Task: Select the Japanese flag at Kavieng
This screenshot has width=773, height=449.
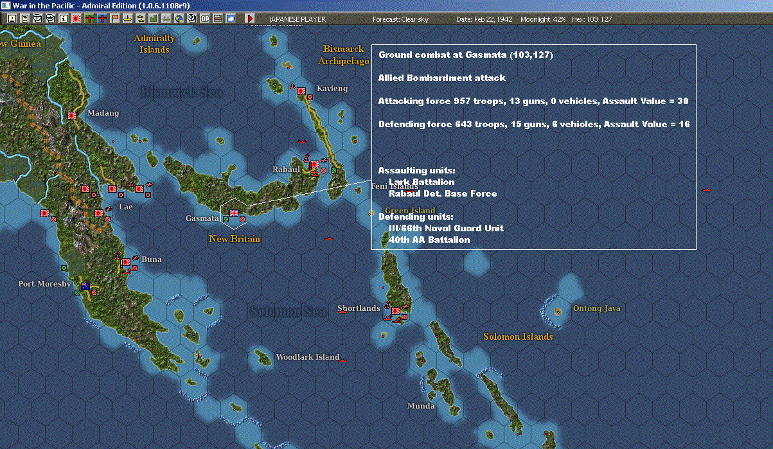Action: 301,92
